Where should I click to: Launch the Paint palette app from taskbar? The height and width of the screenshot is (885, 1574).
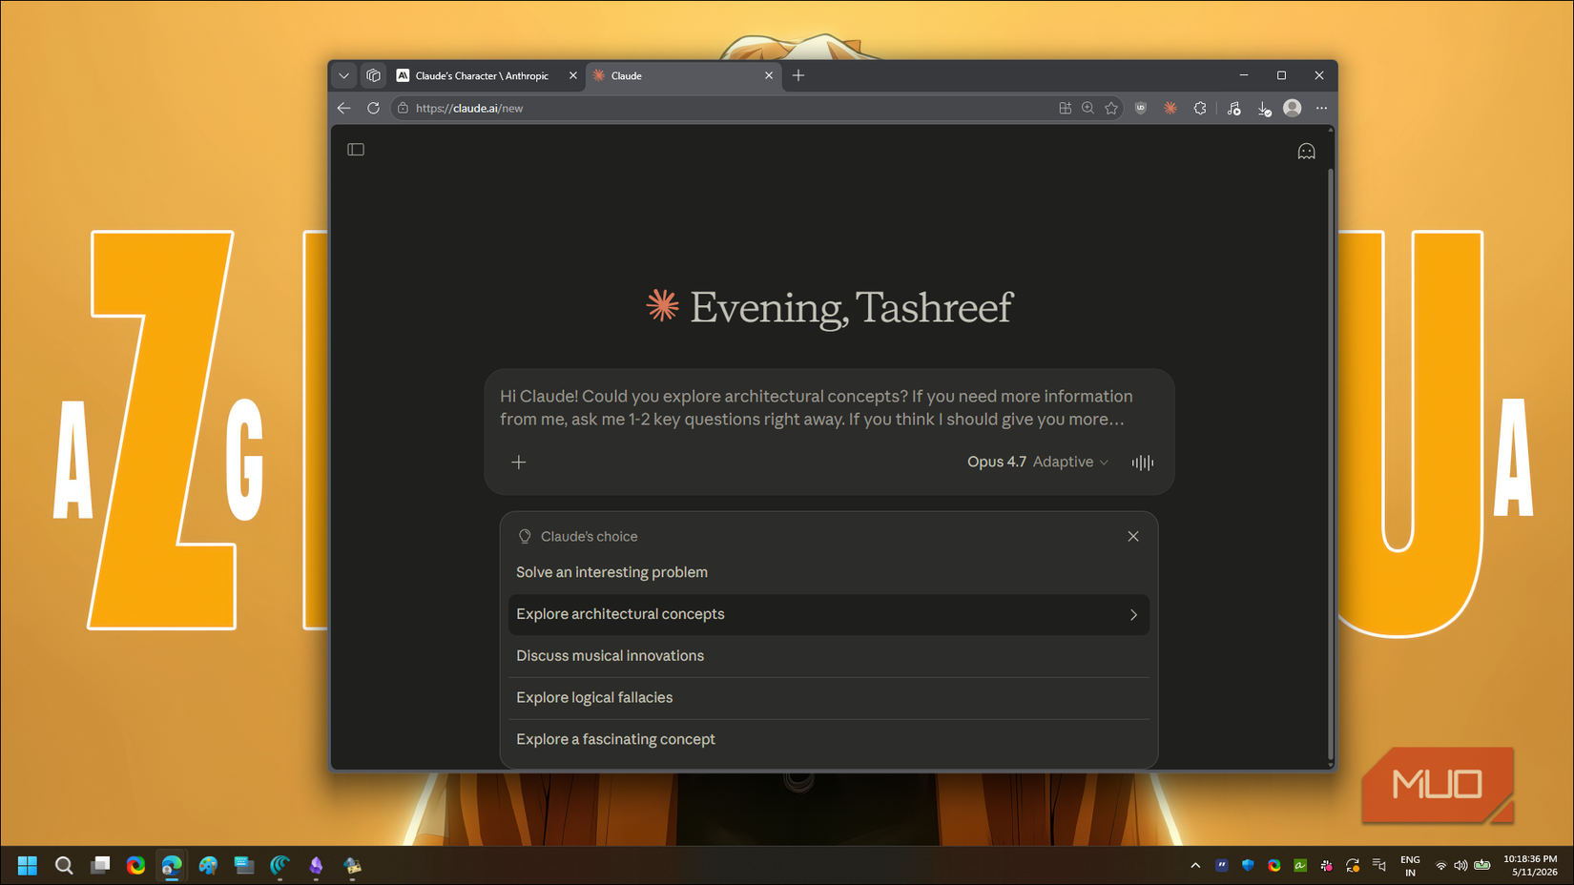(x=208, y=865)
